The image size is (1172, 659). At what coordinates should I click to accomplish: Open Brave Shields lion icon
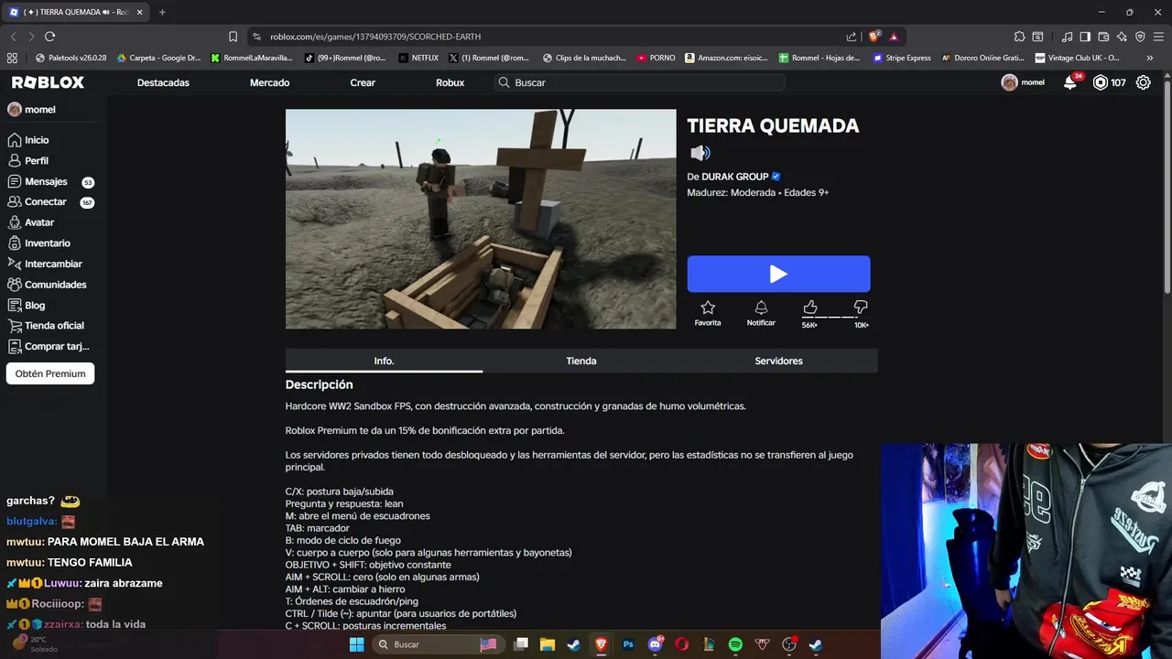(874, 37)
